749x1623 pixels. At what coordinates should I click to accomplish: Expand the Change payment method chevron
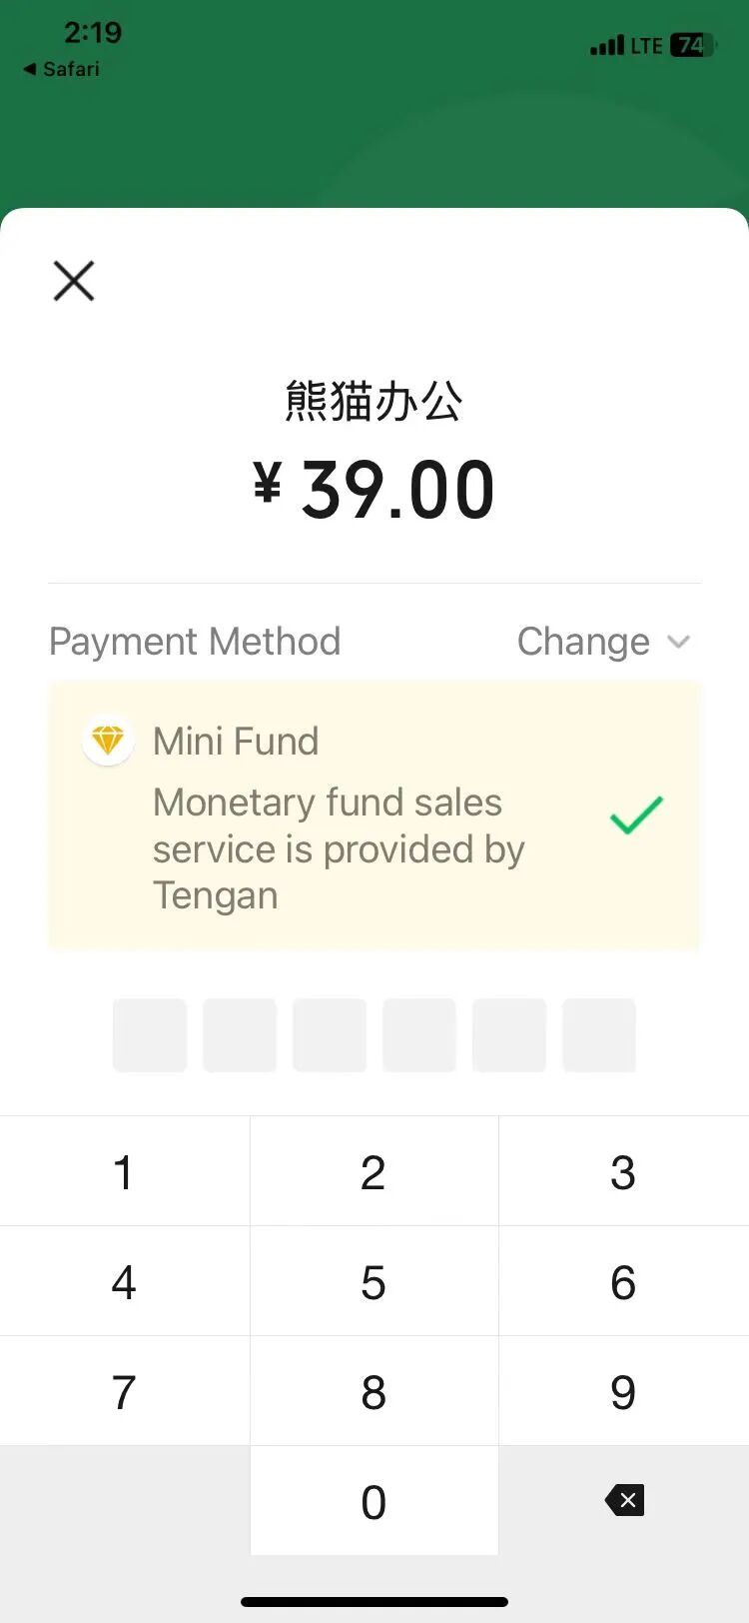coord(679,642)
